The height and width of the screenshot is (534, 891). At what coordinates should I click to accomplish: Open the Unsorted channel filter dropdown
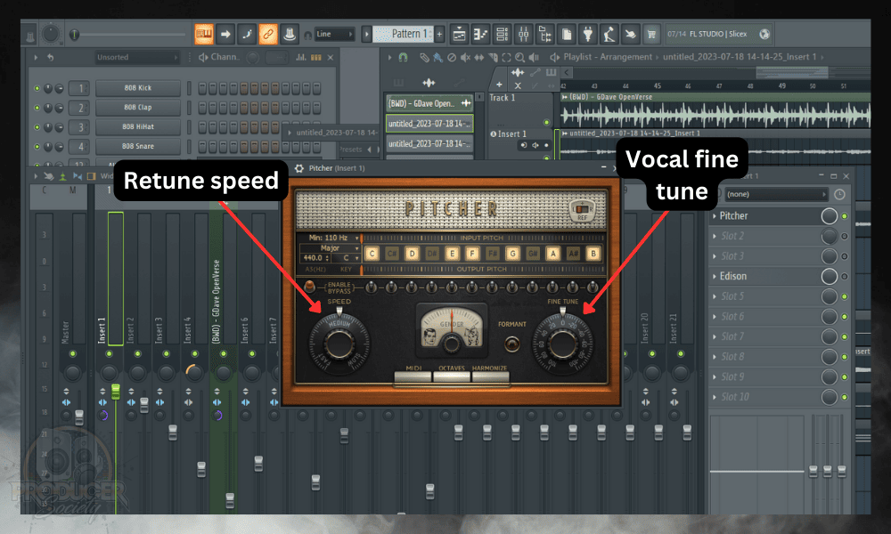135,57
